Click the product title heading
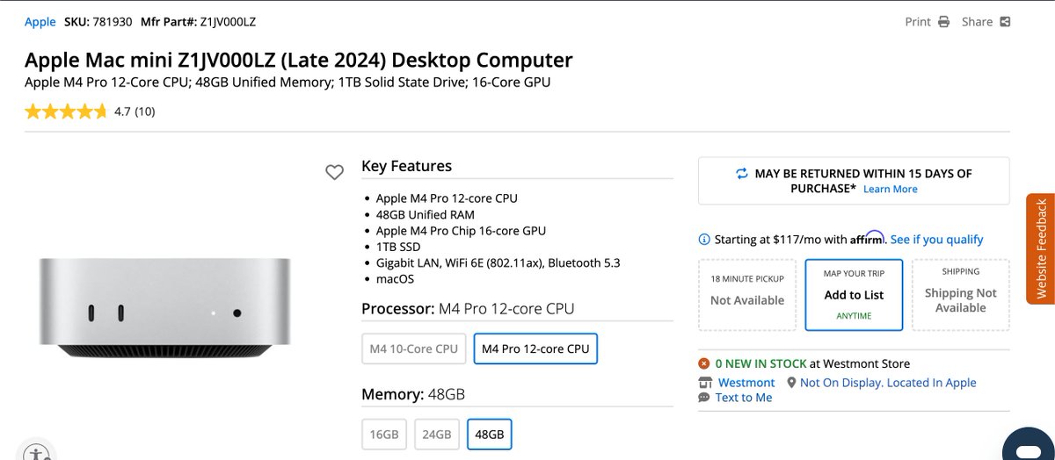 299,61
